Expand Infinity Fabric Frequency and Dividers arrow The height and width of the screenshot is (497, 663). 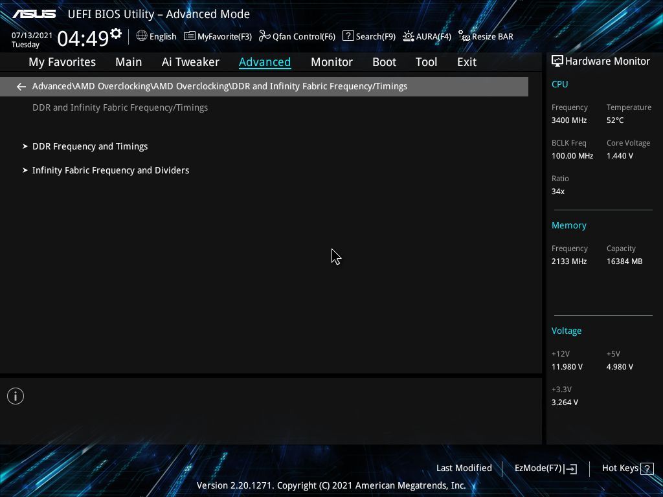(x=25, y=170)
